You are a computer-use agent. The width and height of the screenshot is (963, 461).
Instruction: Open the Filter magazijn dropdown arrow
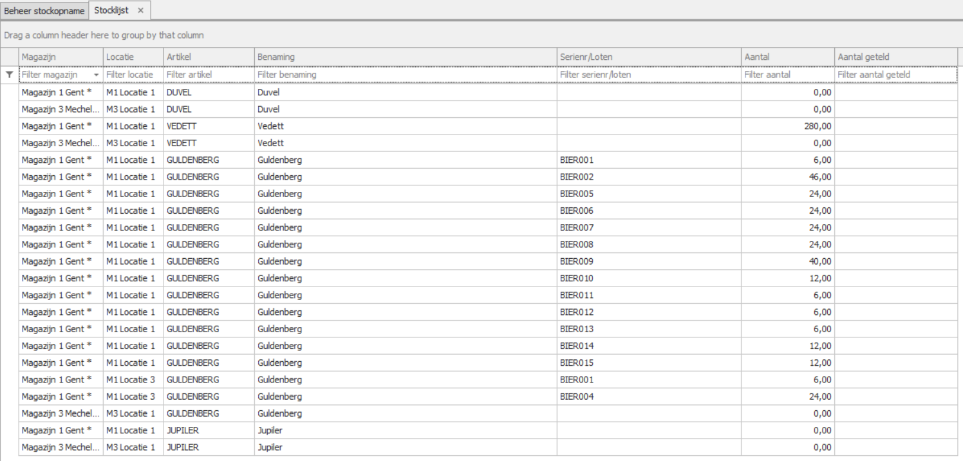coord(97,75)
